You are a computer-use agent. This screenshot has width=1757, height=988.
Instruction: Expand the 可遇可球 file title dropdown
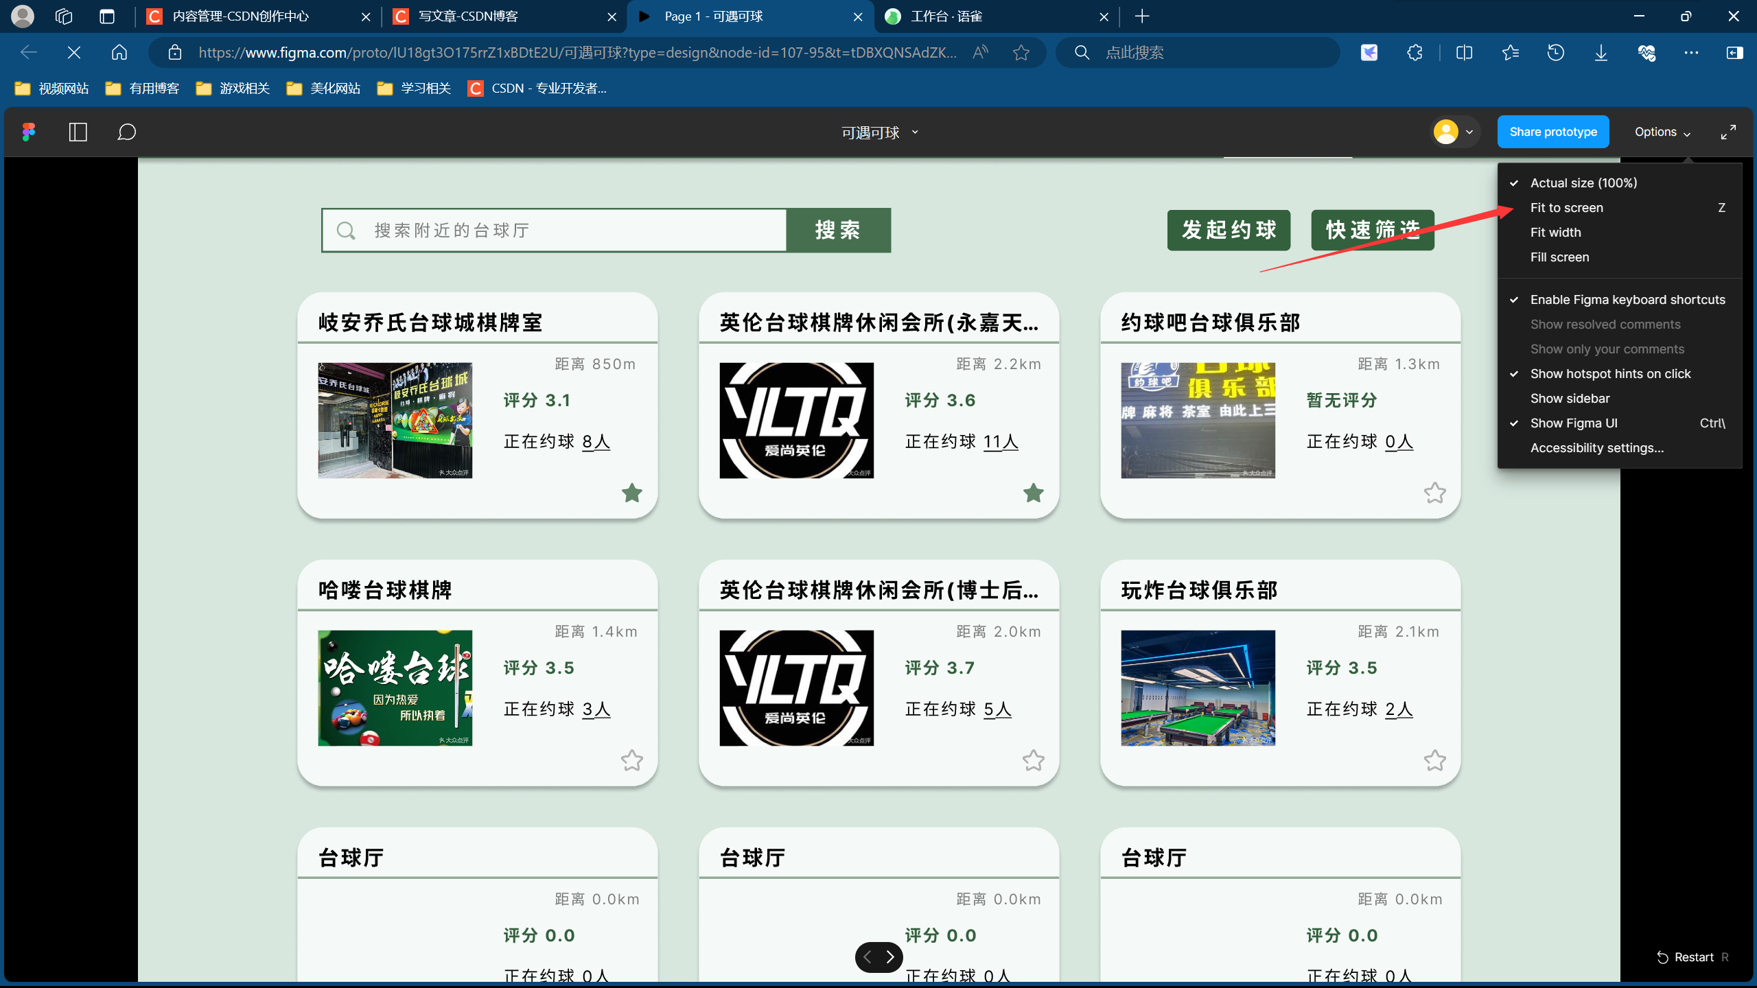tap(879, 132)
